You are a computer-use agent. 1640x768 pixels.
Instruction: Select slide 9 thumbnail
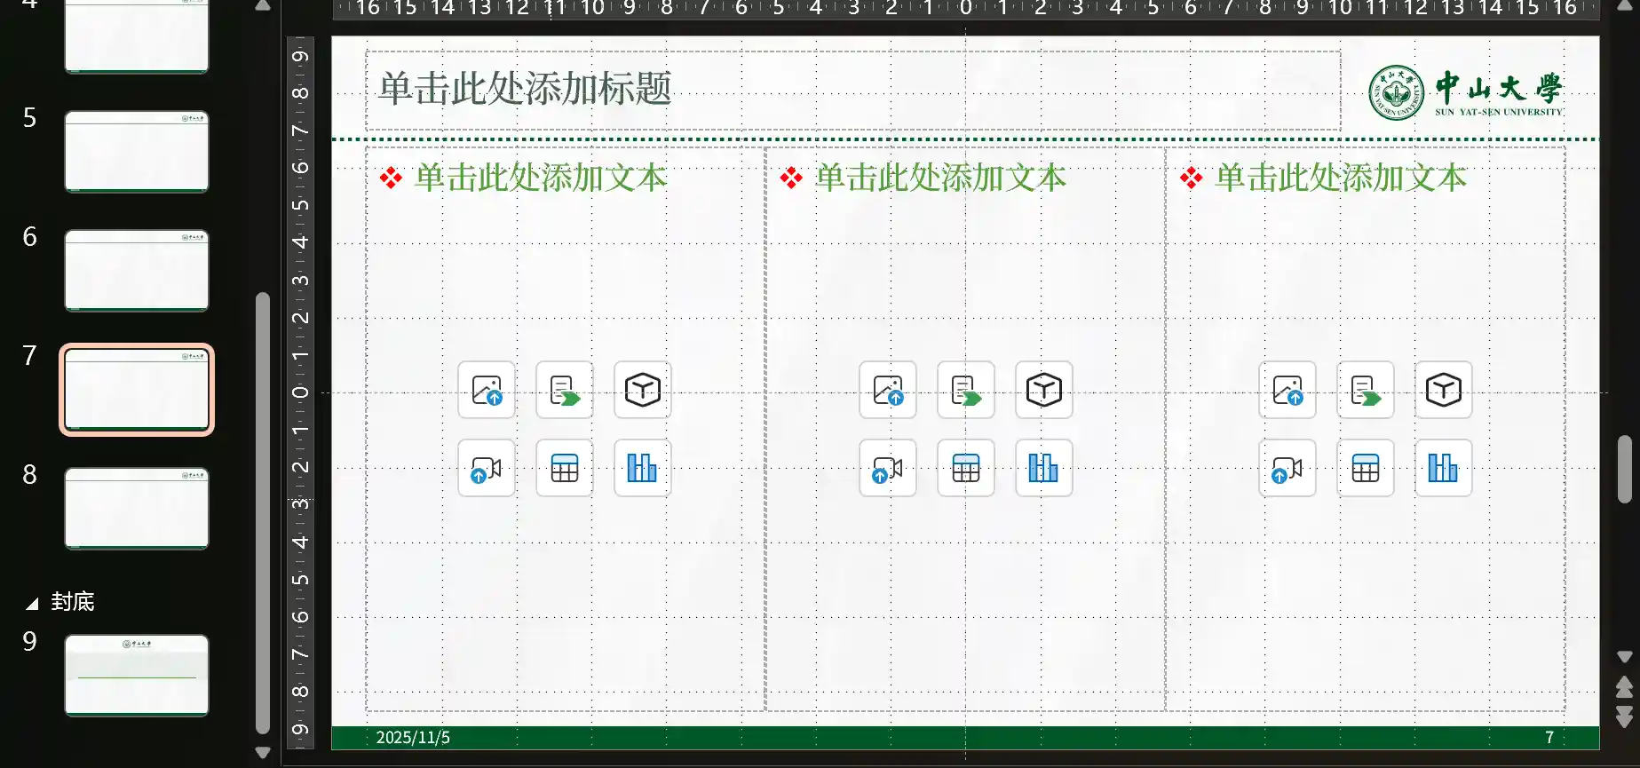point(137,675)
